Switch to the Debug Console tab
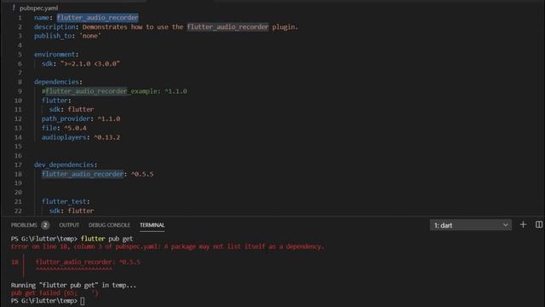Screen dimensions: 545x307 [109, 225]
